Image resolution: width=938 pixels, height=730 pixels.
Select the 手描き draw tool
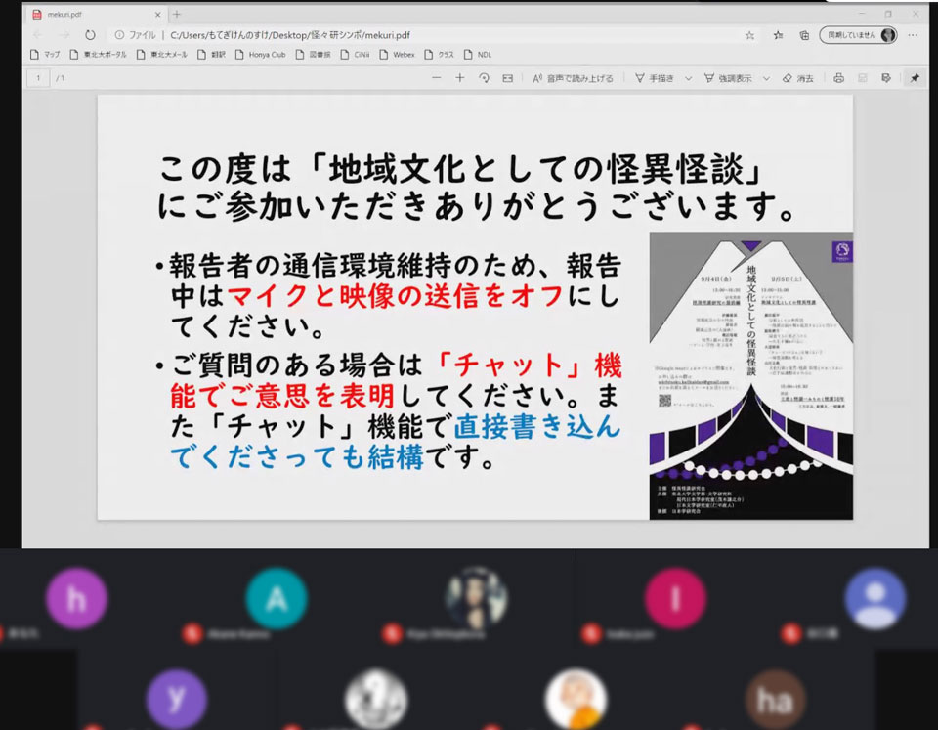point(655,78)
